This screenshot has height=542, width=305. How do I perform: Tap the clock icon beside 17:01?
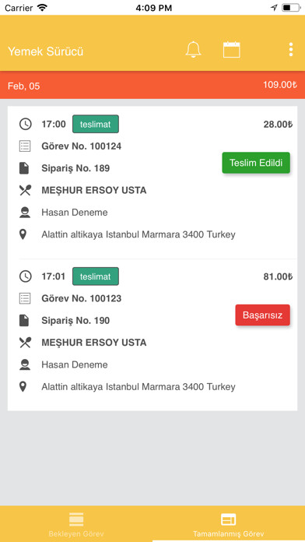(x=25, y=276)
